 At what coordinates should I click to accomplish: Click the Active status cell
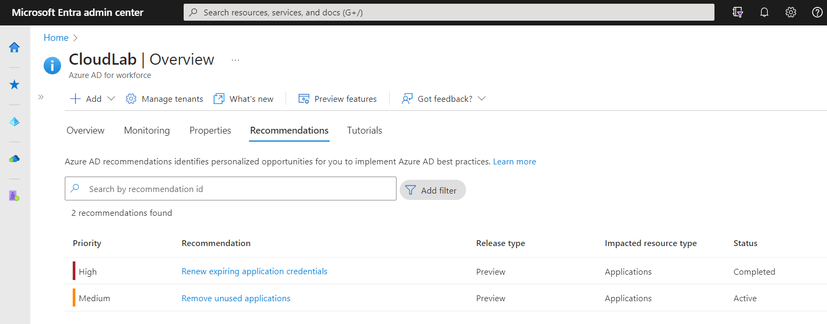(745, 299)
